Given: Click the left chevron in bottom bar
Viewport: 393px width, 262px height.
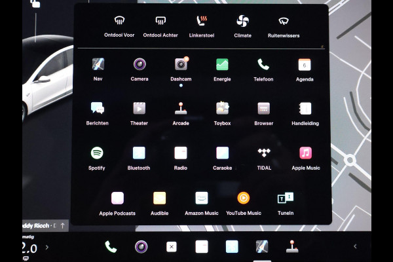Looking at the screenshot, I should pyautogui.click(x=355, y=247).
